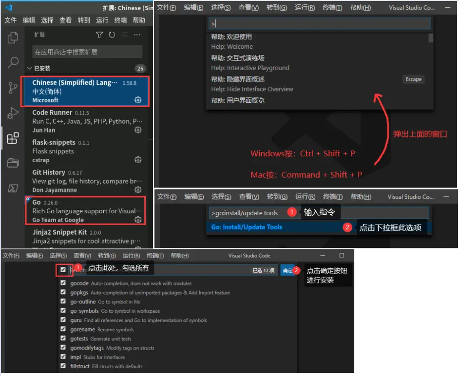Uncheck the go-outline tool checkbox

coord(63,301)
